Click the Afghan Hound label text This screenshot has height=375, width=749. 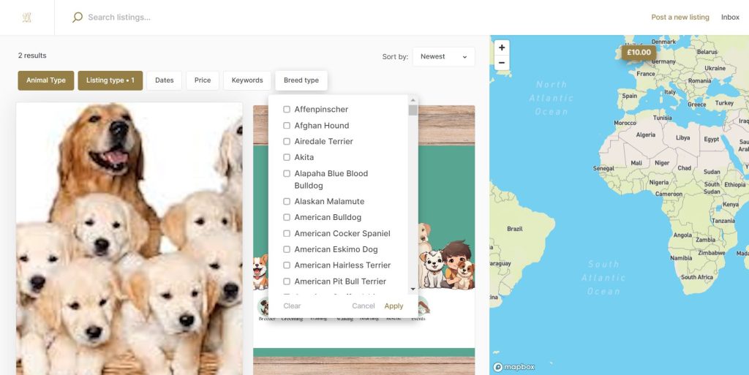pyautogui.click(x=322, y=126)
